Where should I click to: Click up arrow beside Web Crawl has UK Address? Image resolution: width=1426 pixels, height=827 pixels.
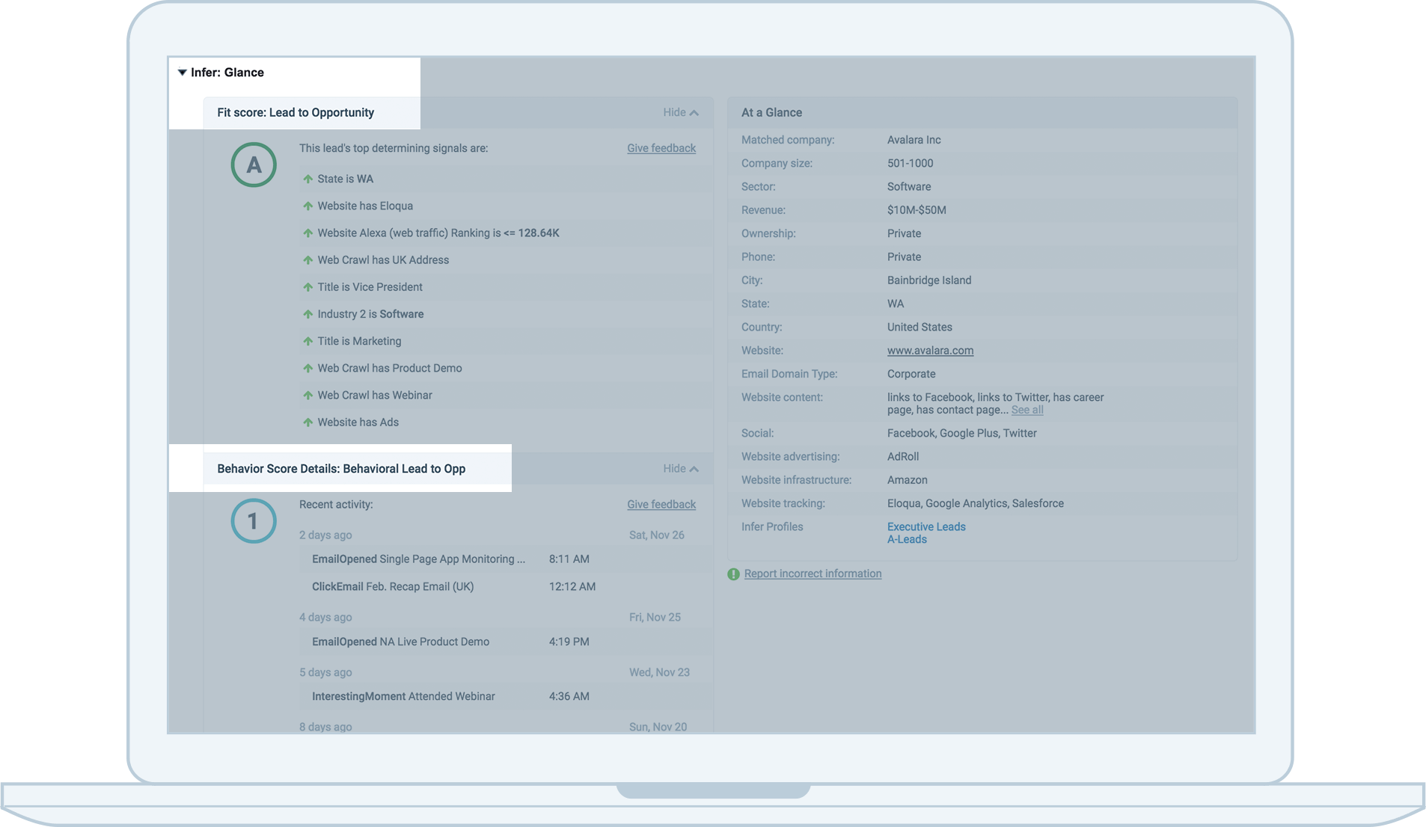pyautogui.click(x=307, y=260)
